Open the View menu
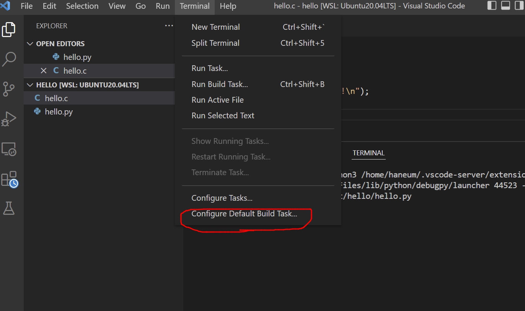Screen dimensions: 525x311 (117, 6)
